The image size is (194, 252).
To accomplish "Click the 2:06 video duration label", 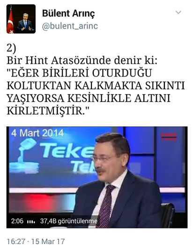I will coord(17,221).
